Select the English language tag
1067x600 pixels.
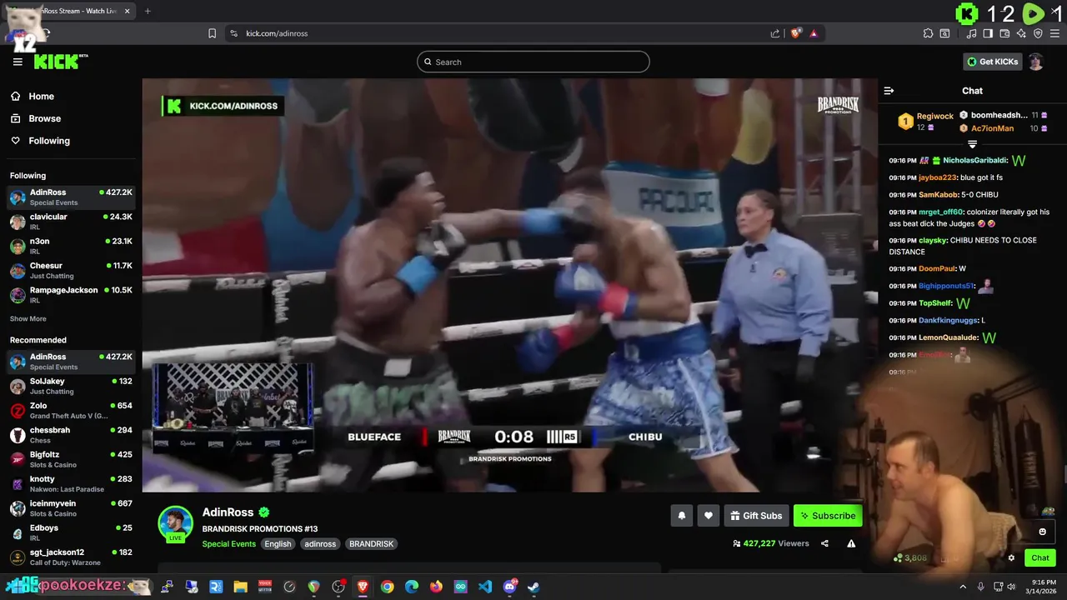278,544
